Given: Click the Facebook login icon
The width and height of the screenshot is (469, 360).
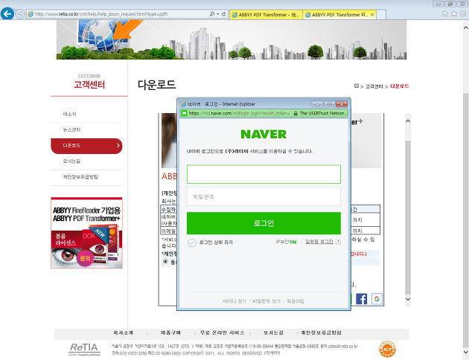Looking at the screenshot, I should click(361, 299).
